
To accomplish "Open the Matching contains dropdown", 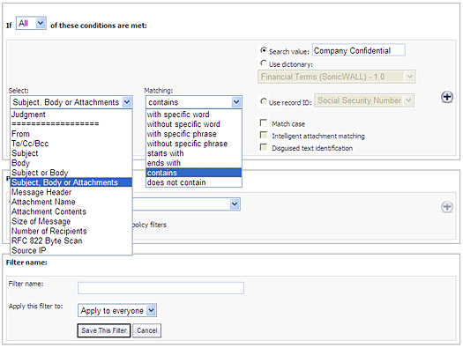I will point(194,102).
